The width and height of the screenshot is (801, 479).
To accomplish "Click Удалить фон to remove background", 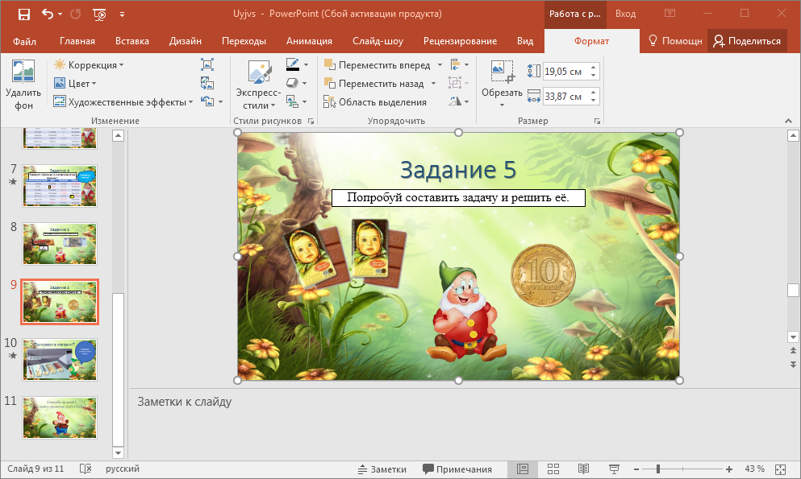I will click(23, 85).
